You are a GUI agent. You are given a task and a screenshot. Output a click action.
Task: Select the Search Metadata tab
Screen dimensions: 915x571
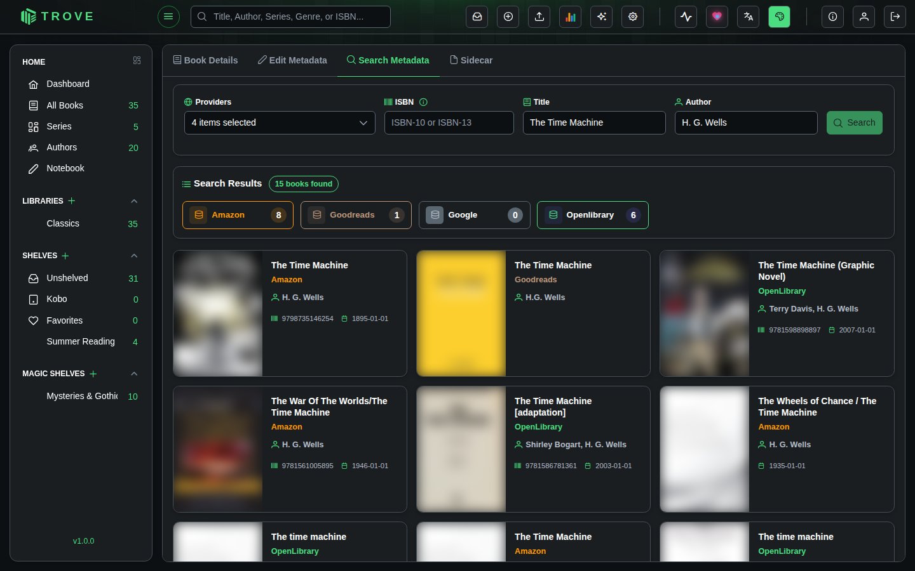(x=388, y=60)
